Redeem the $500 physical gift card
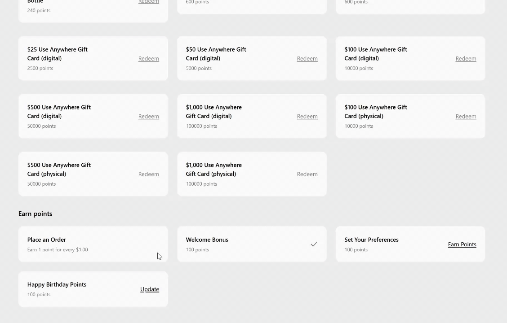The height and width of the screenshot is (323, 507). point(148,175)
